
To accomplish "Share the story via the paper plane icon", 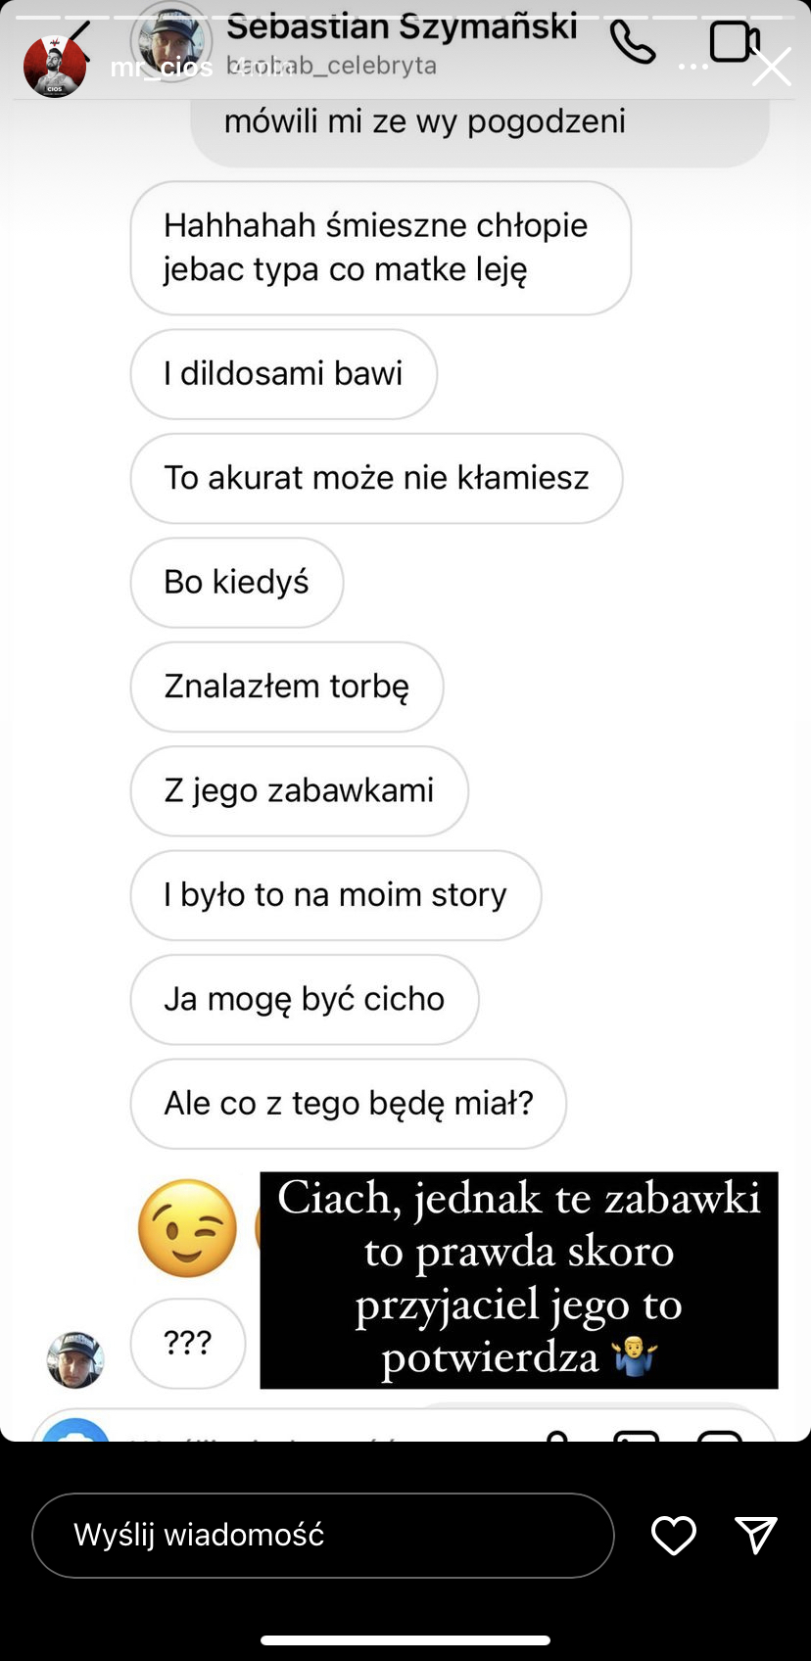I will point(756,1535).
